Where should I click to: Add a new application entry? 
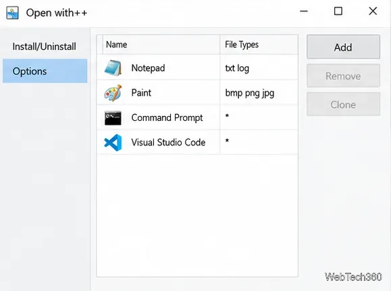click(343, 47)
